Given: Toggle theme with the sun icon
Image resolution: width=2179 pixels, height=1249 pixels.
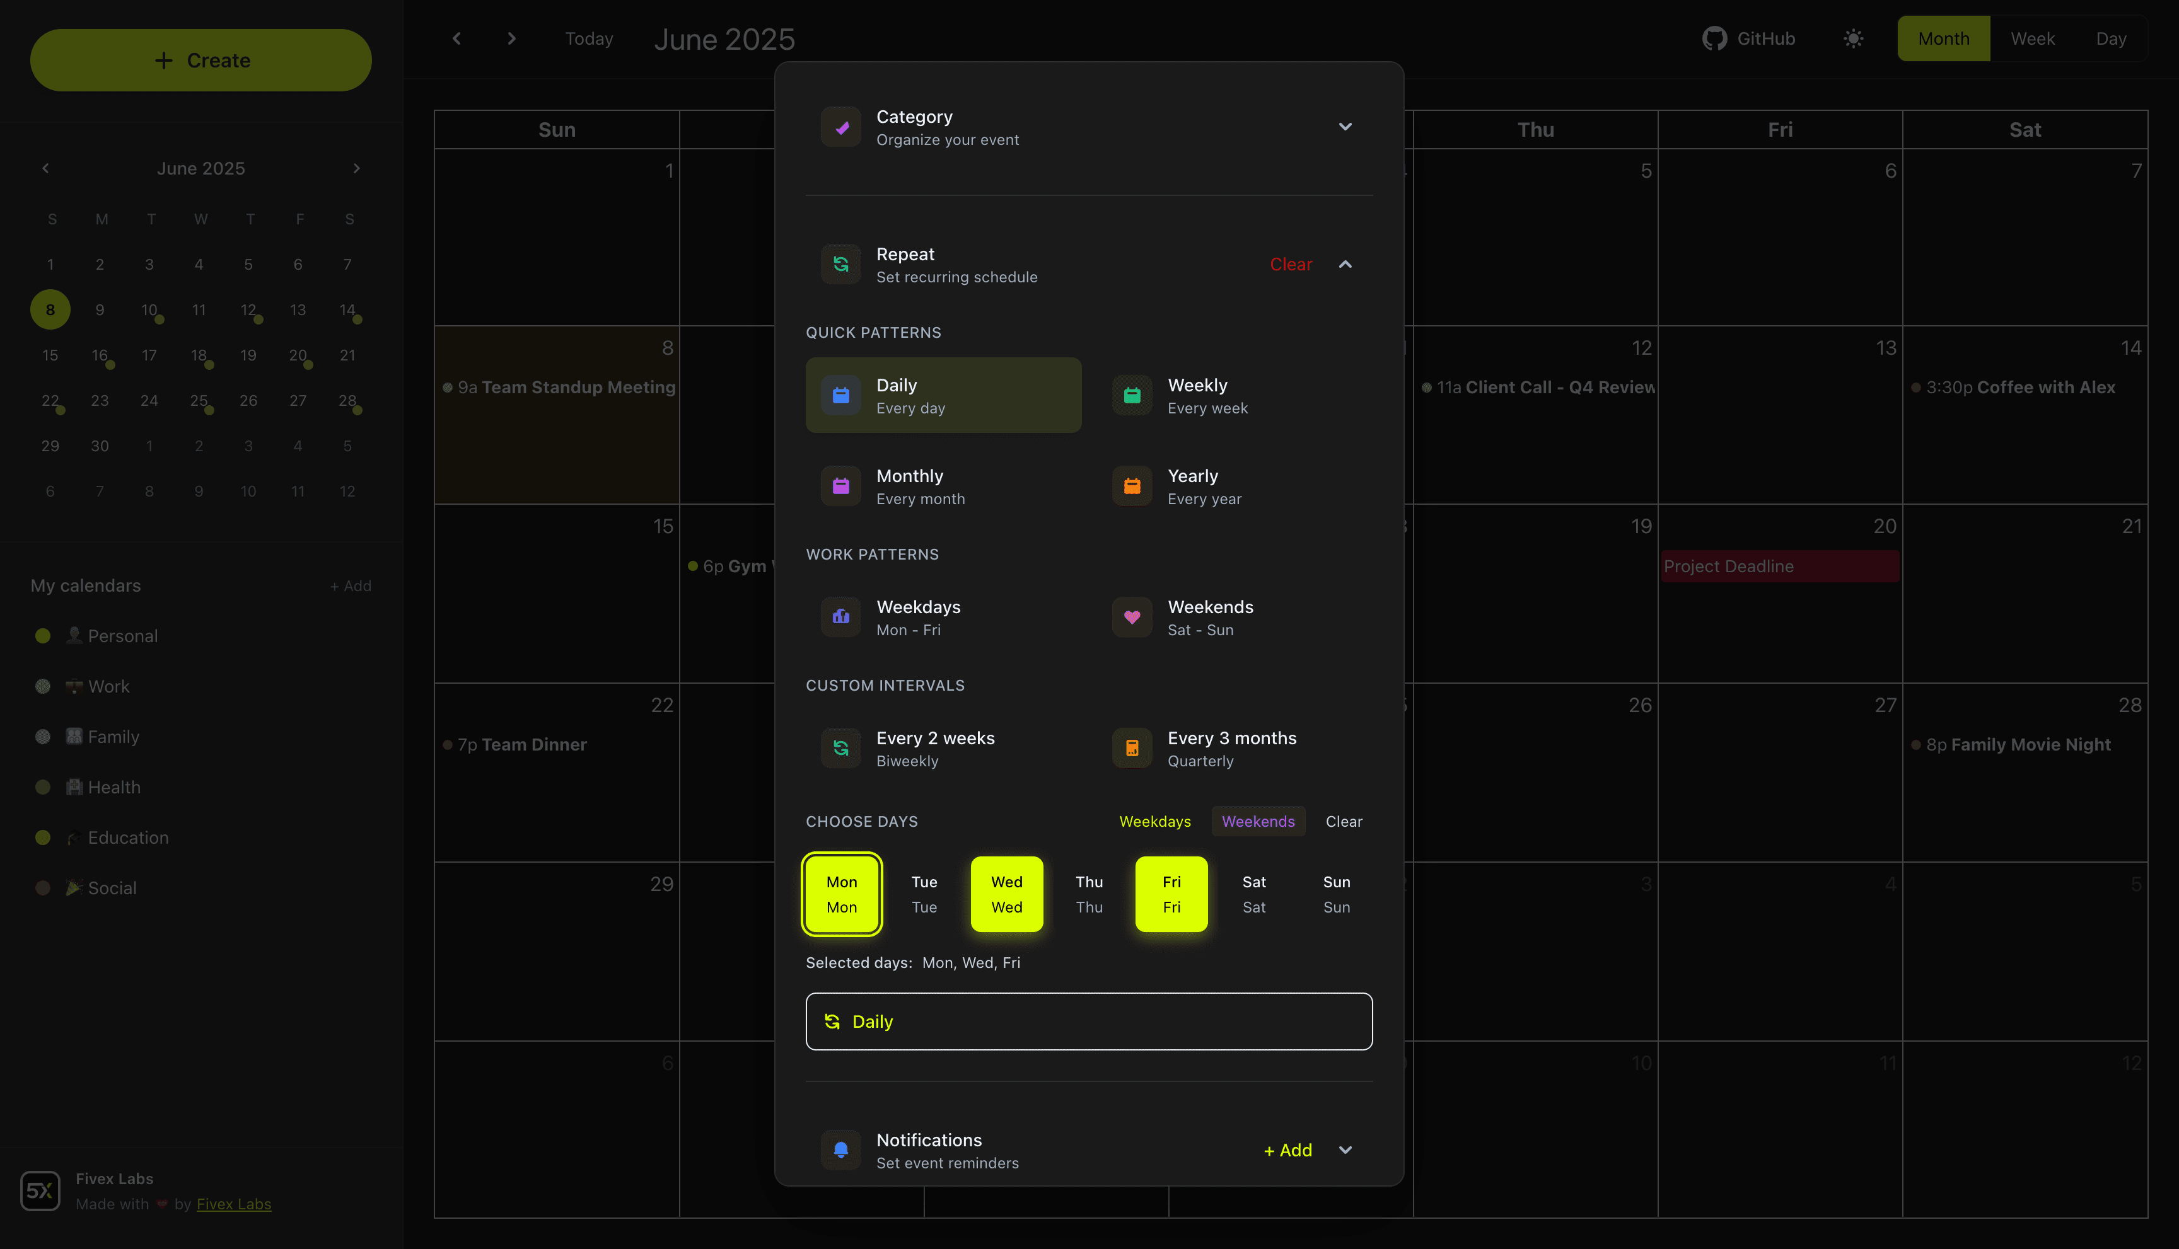Looking at the screenshot, I should (1853, 38).
